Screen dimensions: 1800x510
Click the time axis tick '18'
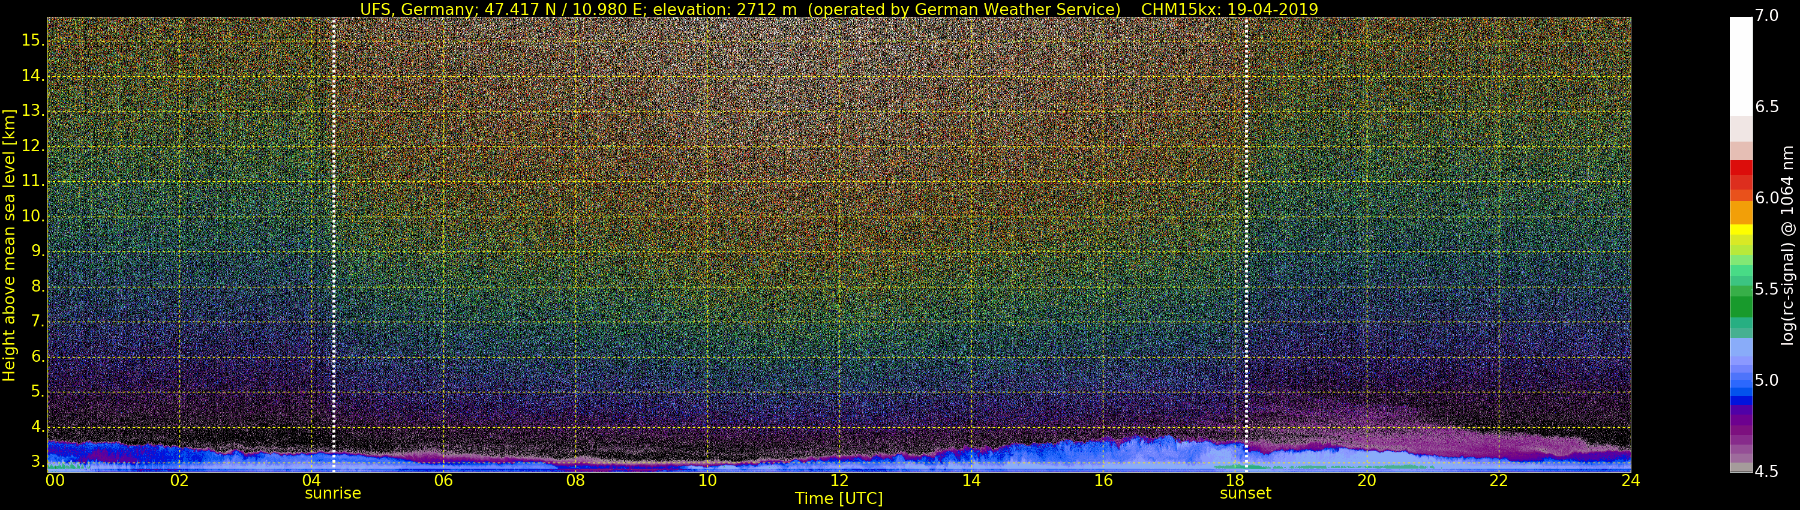tap(1235, 481)
